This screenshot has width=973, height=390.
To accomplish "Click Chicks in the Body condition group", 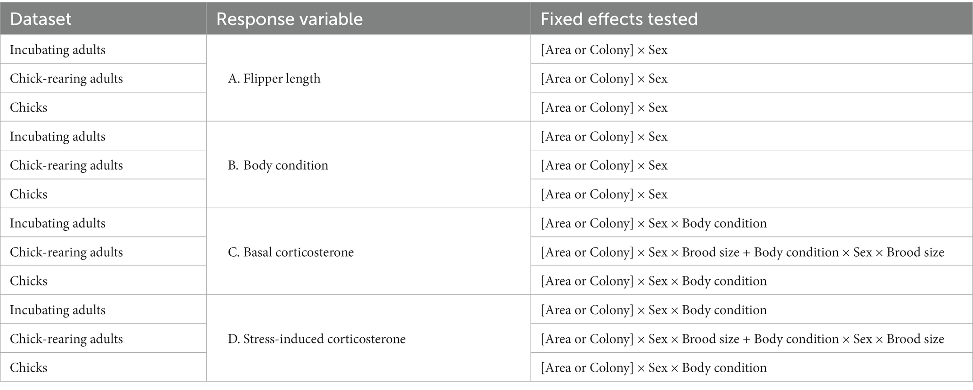I will point(29,194).
